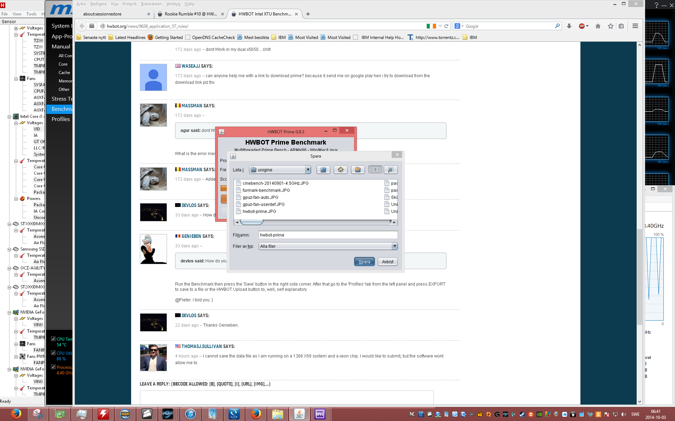Open iTunes from the taskbar
The image size is (675, 421).
point(190,414)
